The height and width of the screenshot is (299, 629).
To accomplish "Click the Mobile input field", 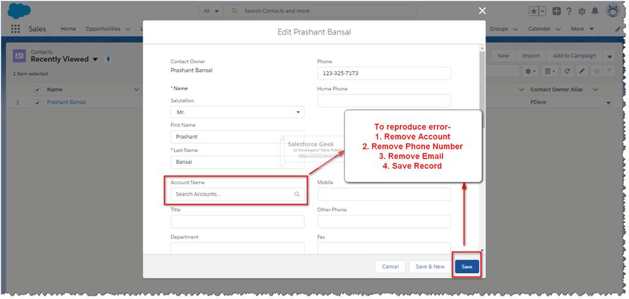I will pyautogui.click(x=385, y=194).
